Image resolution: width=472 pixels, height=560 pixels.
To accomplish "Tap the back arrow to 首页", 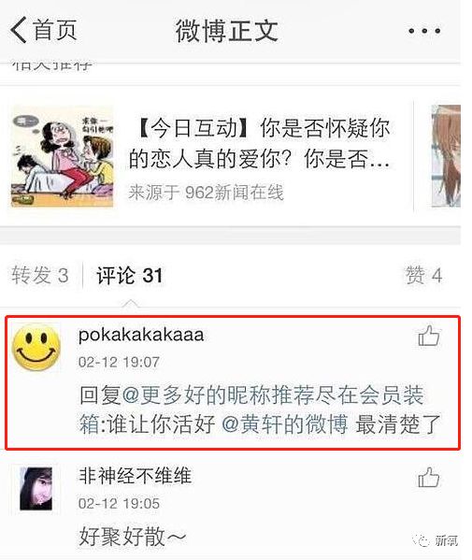I will (18, 30).
